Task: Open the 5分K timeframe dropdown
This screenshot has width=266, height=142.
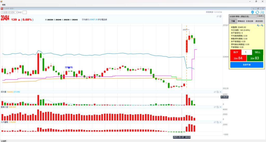Action: pyautogui.click(x=14, y=12)
